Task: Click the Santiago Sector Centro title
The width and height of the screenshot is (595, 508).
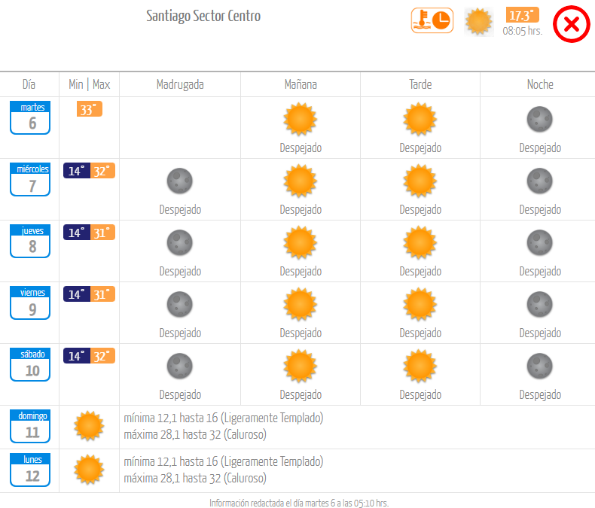Action: (x=203, y=17)
